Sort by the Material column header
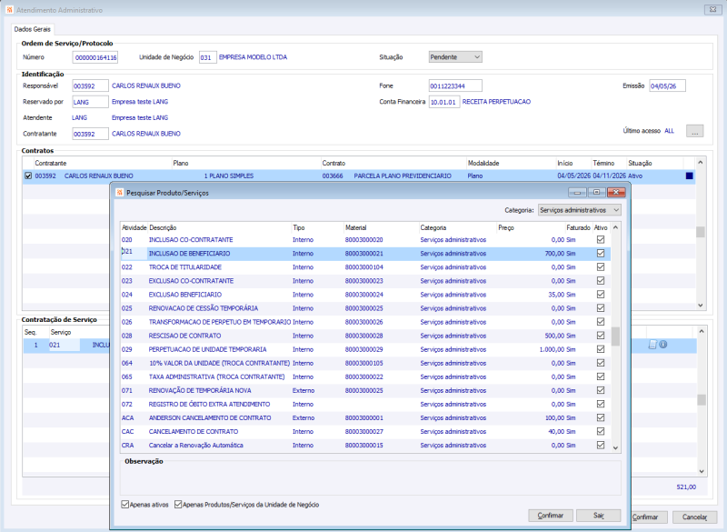The image size is (727, 532). [381, 227]
